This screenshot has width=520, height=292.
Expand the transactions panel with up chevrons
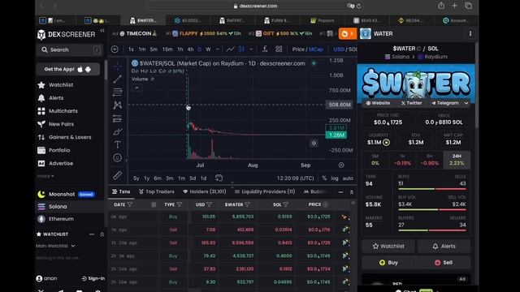point(352,192)
